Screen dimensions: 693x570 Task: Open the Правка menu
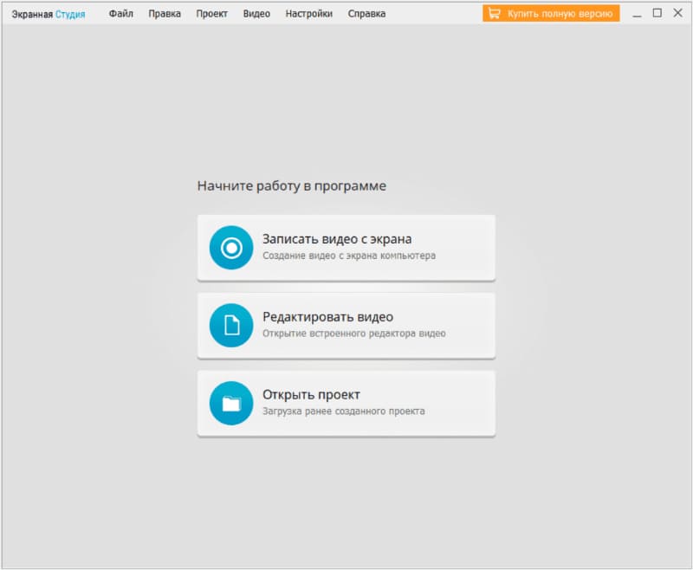[165, 14]
